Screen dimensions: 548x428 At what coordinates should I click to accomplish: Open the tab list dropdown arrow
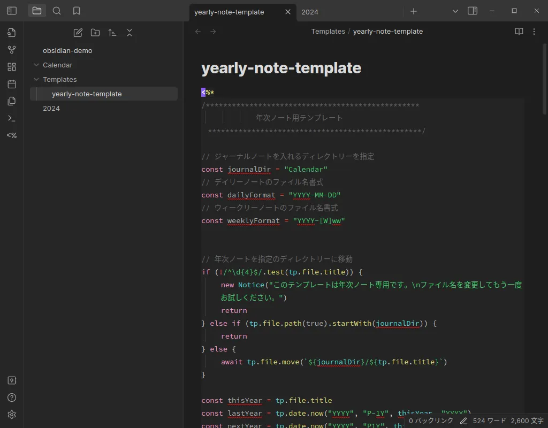[455, 11]
